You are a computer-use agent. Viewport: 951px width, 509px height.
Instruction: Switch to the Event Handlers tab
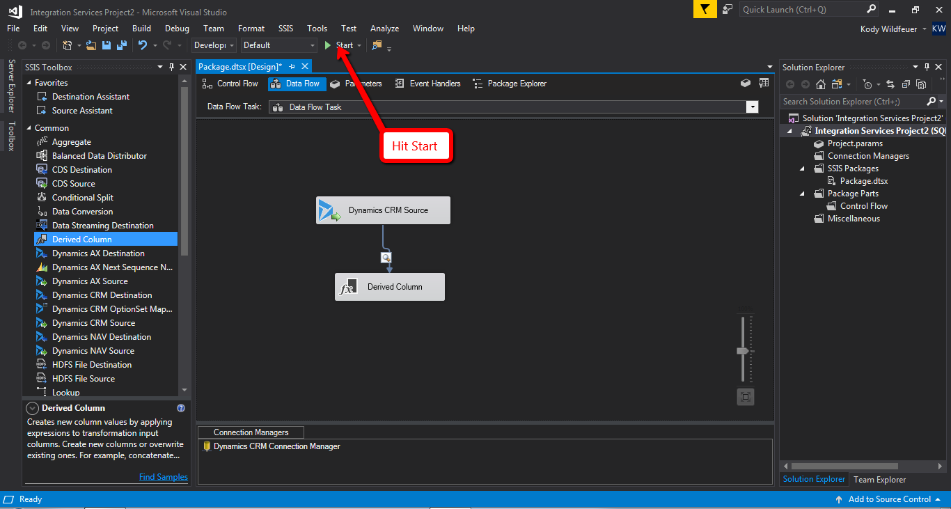[427, 84]
